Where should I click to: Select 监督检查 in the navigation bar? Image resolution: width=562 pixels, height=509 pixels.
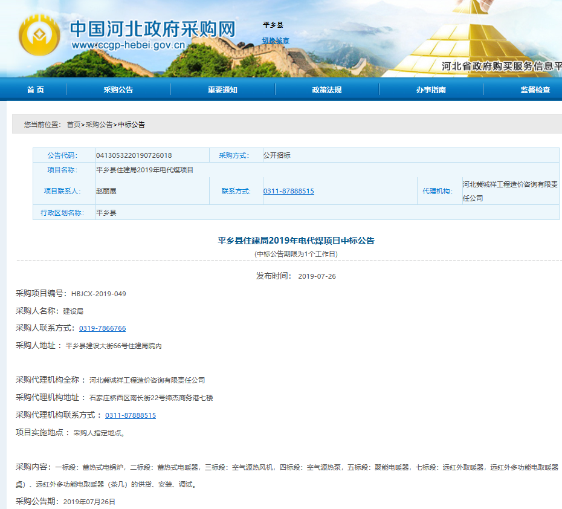[535, 90]
